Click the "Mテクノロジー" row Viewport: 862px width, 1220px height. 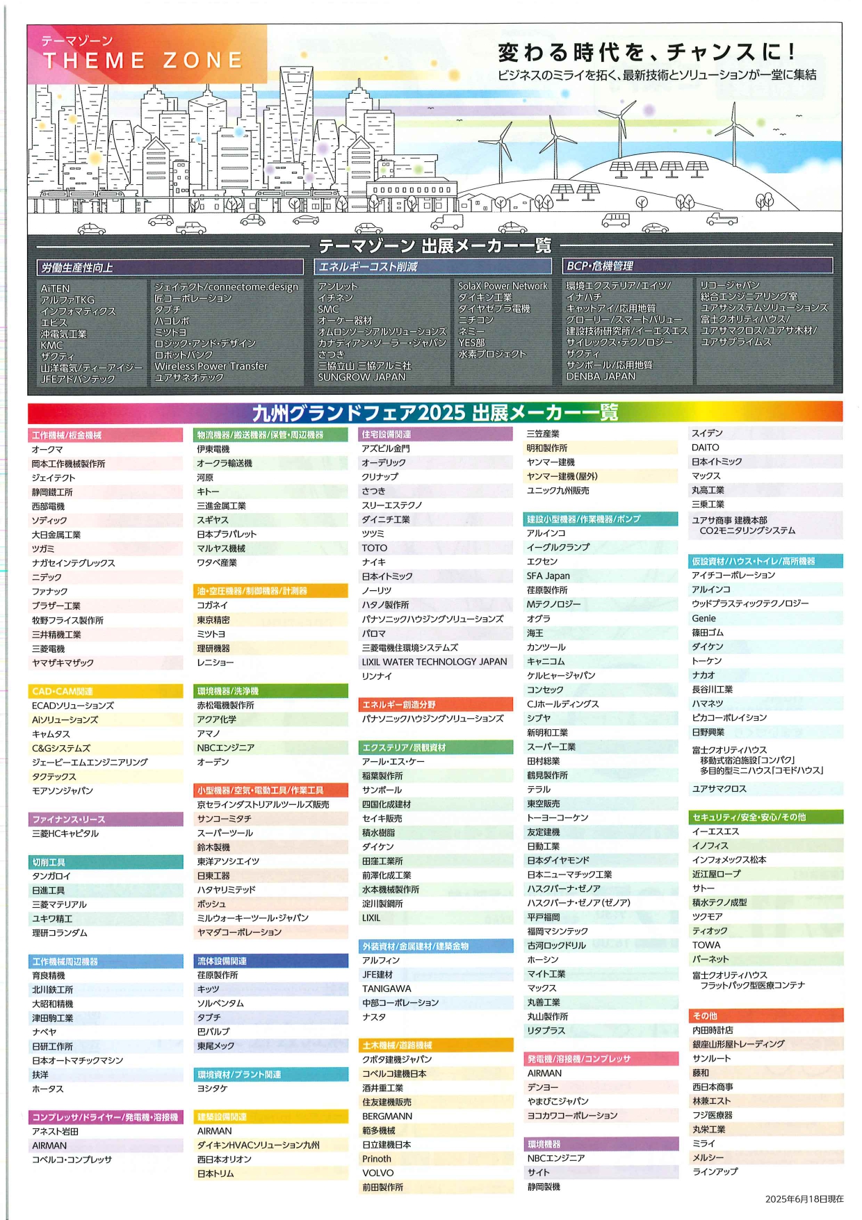tap(601, 604)
